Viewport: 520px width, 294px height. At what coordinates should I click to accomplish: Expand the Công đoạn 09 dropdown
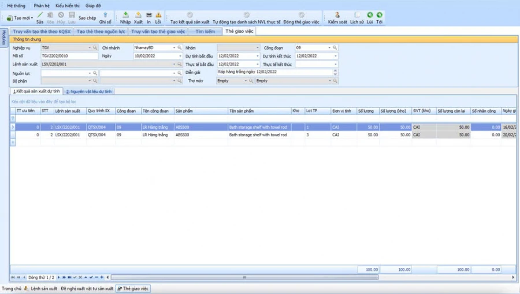pyautogui.click(x=329, y=48)
